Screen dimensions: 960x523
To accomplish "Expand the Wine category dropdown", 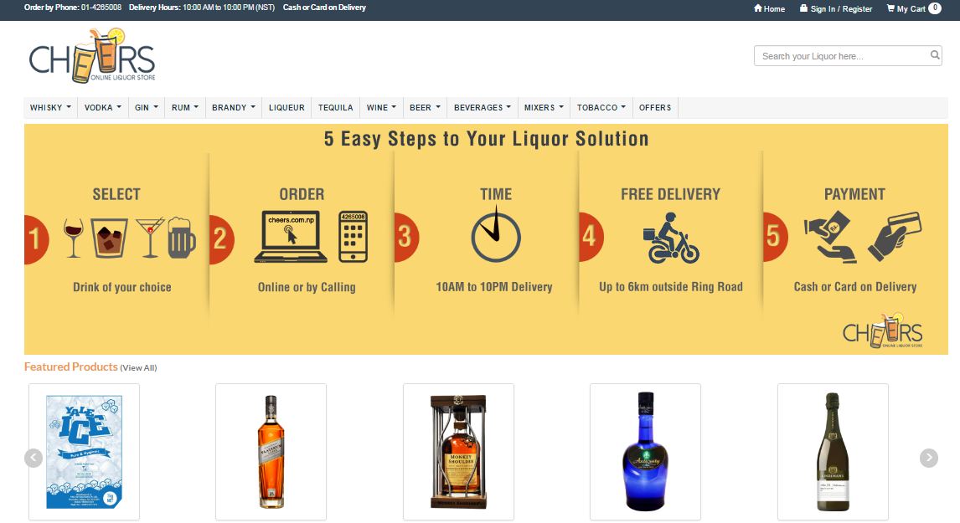I will pyautogui.click(x=381, y=107).
